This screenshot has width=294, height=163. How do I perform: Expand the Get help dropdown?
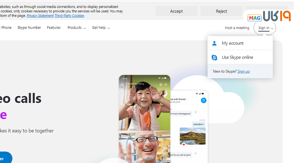101,28
